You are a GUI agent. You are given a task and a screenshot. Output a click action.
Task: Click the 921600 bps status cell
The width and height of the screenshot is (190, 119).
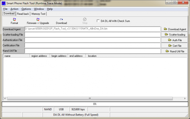coord(78,109)
